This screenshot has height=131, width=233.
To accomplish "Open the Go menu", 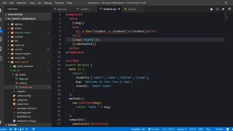I will 39,3.
